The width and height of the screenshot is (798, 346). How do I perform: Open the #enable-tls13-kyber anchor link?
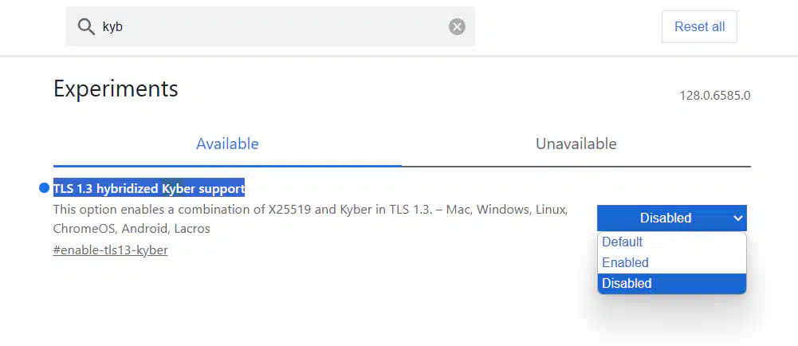pyautogui.click(x=110, y=250)
